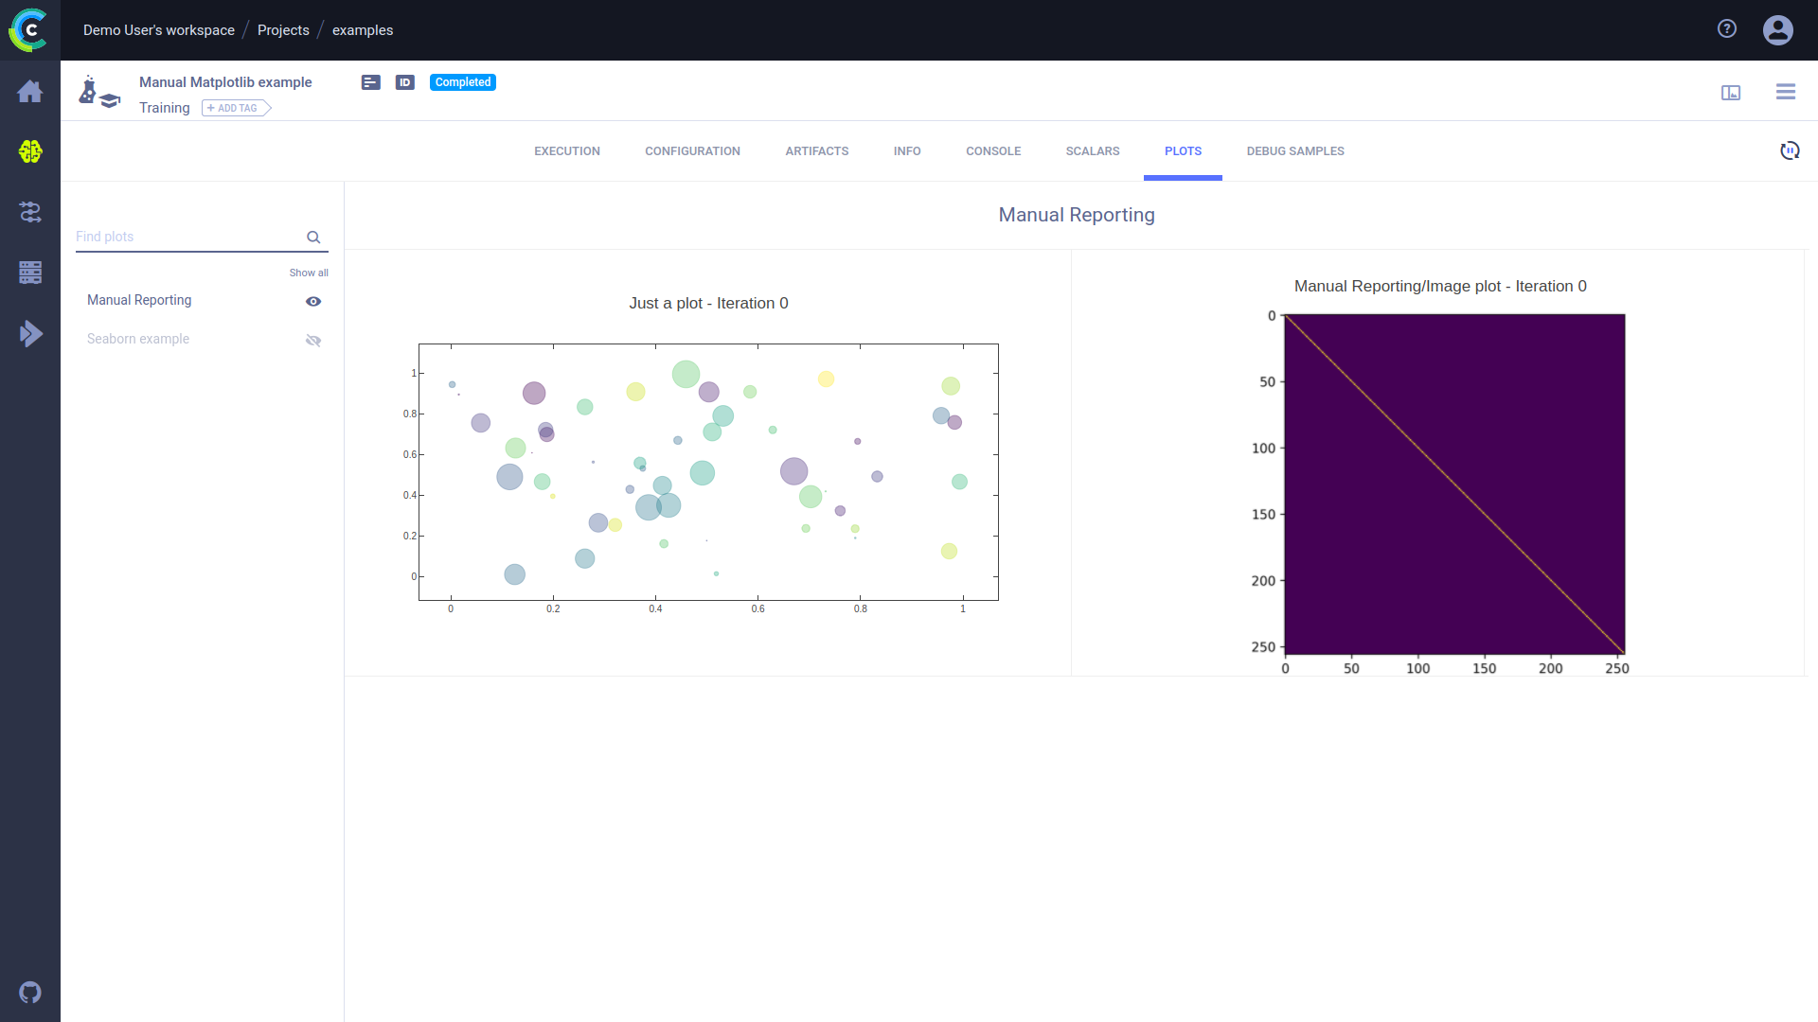This screenshot has width=1818, height=1022.
Task: Click the ClearML logo icon
Action: pyautogui.click(x=29, y=30)
